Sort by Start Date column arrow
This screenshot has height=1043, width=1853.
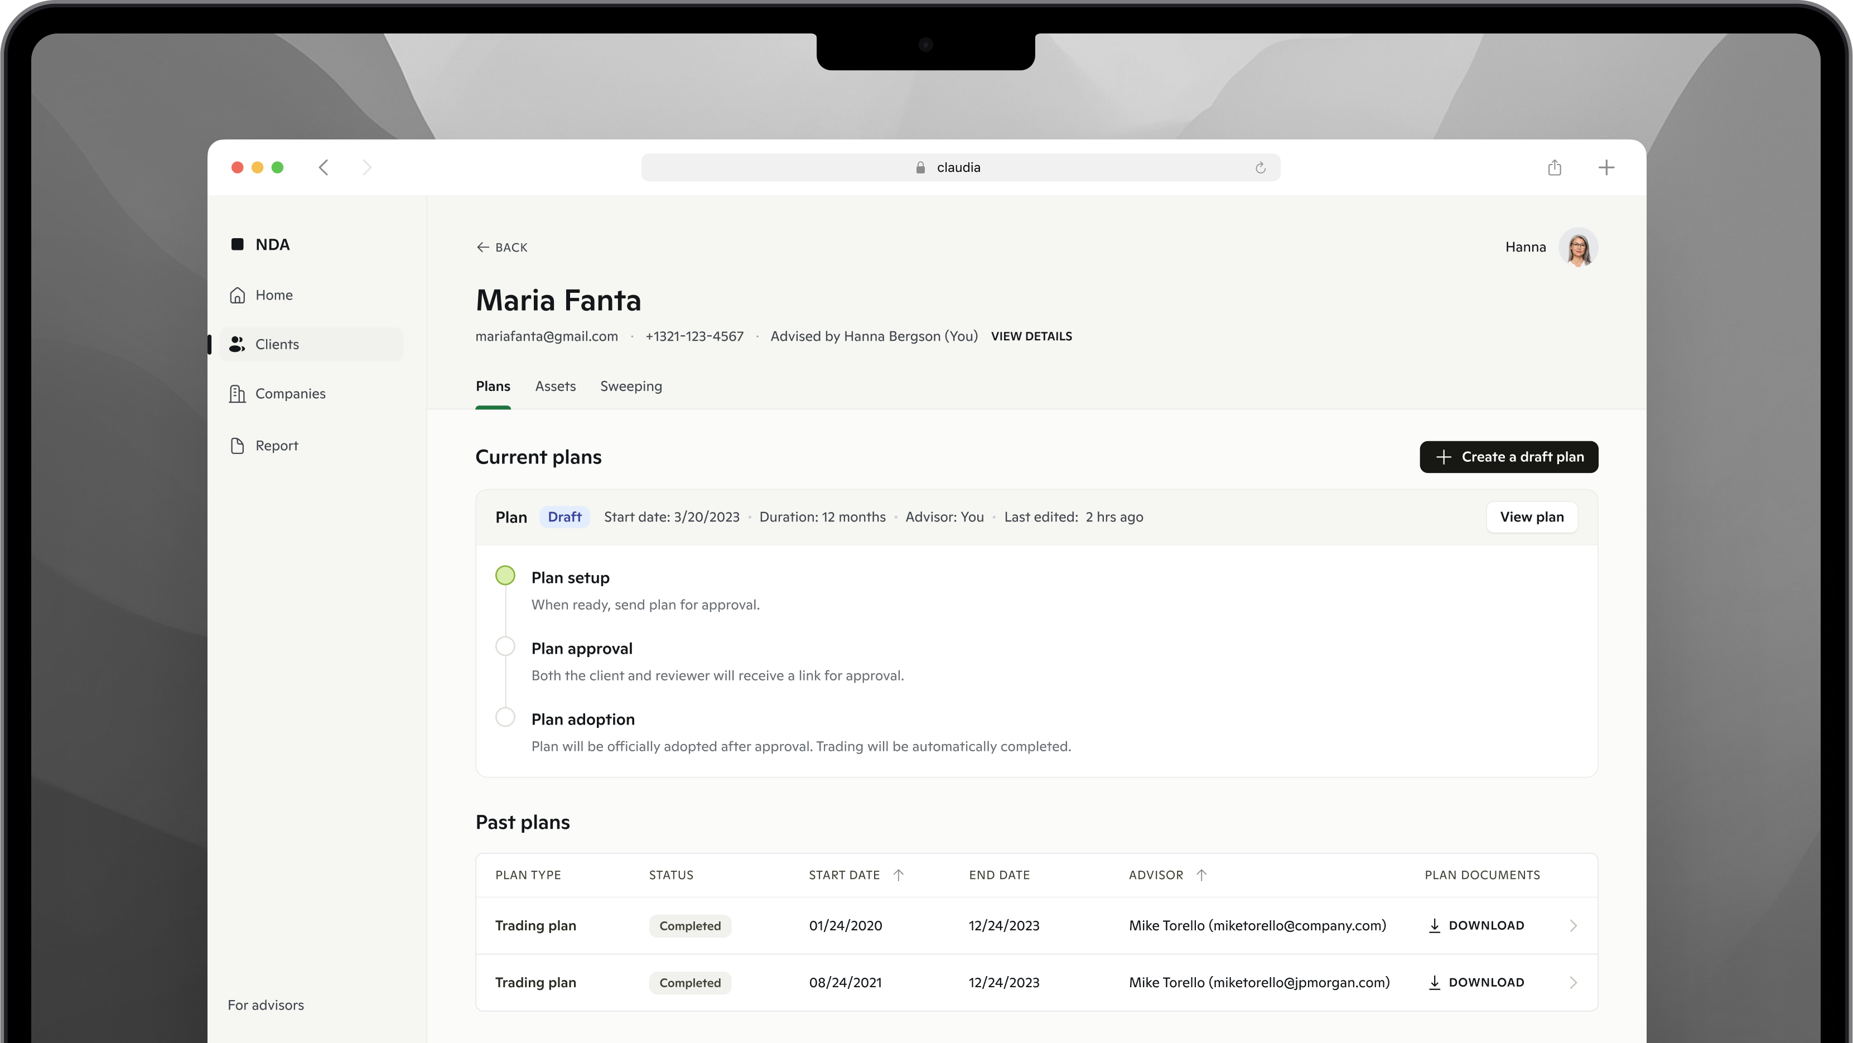[897, 876]
